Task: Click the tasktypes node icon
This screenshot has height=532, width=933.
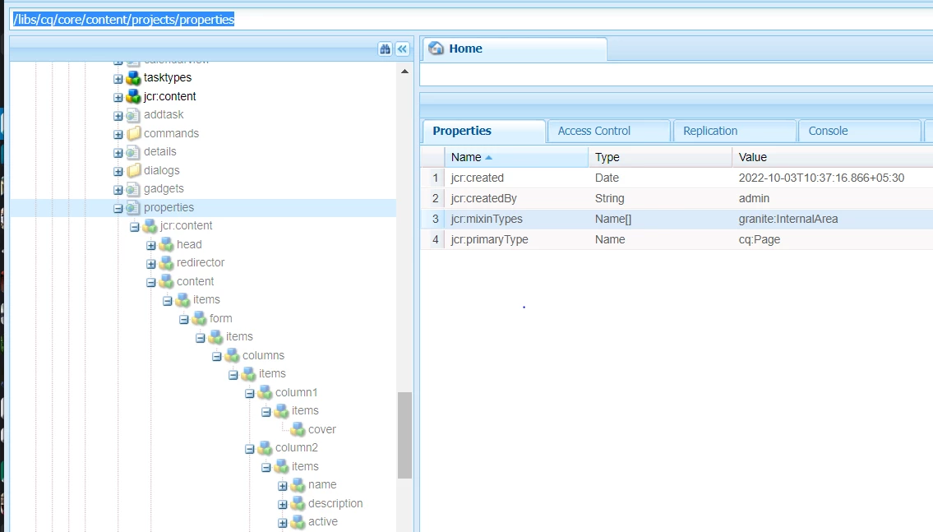Action: (133, 78)
